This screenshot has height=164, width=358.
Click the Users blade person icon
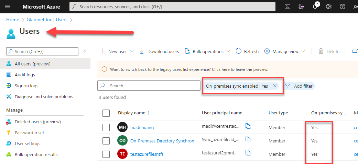(x=11, y=34)
